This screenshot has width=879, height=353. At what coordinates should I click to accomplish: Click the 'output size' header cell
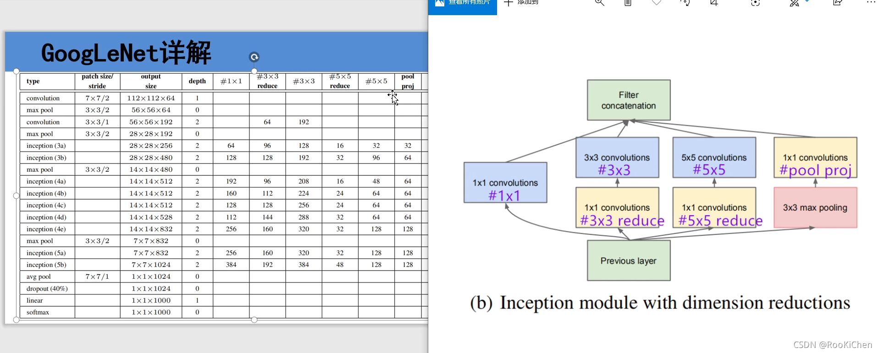[151, 81]
